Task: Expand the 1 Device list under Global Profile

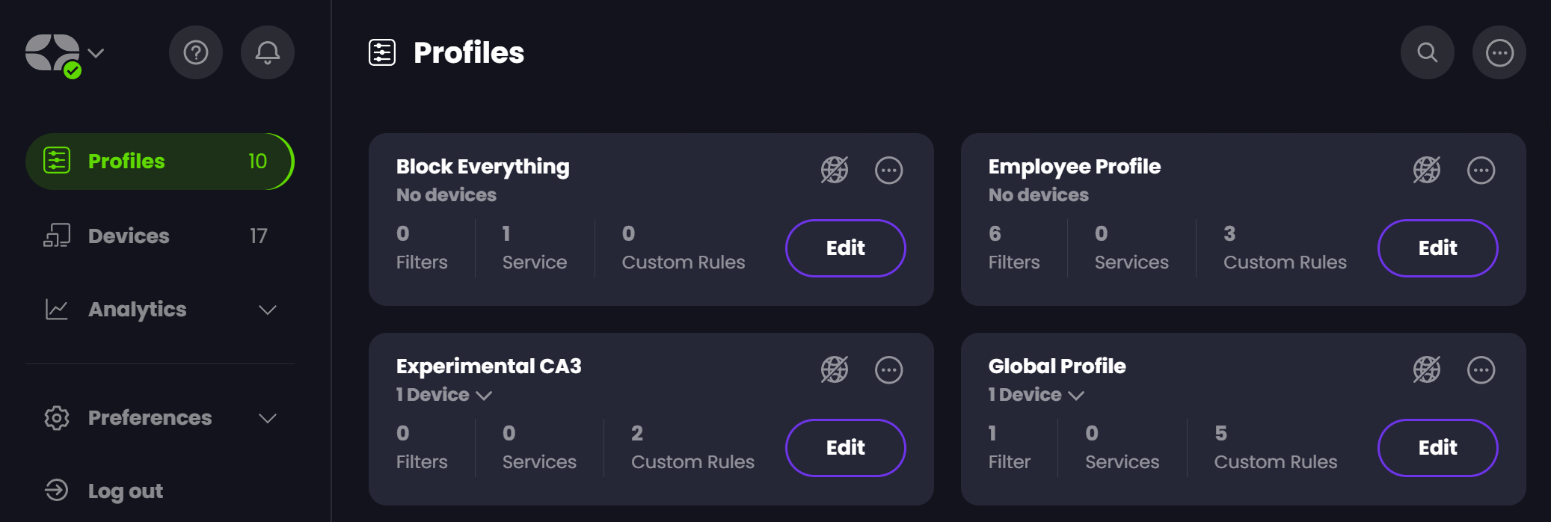Action: pos(1036,395)
